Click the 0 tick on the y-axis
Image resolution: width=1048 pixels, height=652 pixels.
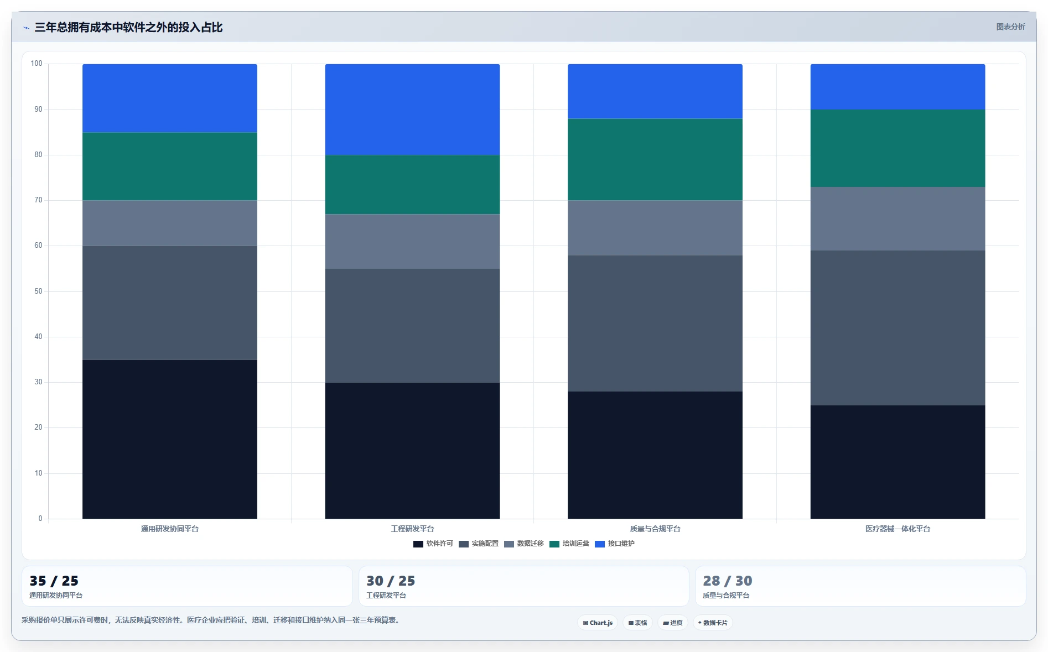[x=40, y=519]
